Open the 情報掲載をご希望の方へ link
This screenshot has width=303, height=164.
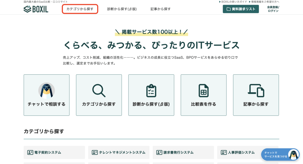(x=264, y=2)
